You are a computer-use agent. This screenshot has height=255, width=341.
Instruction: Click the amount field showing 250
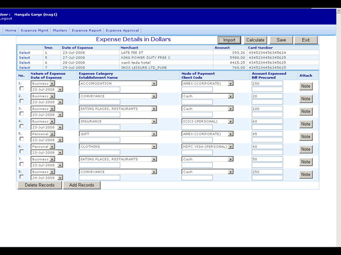pos(267,172)
